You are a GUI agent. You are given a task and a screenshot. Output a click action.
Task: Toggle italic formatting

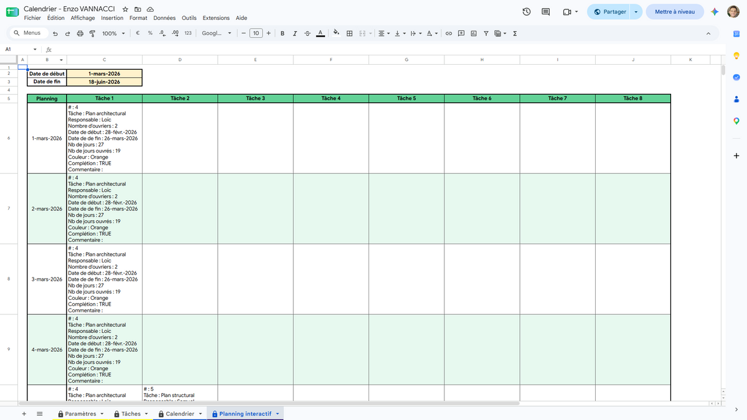[295, 33]
